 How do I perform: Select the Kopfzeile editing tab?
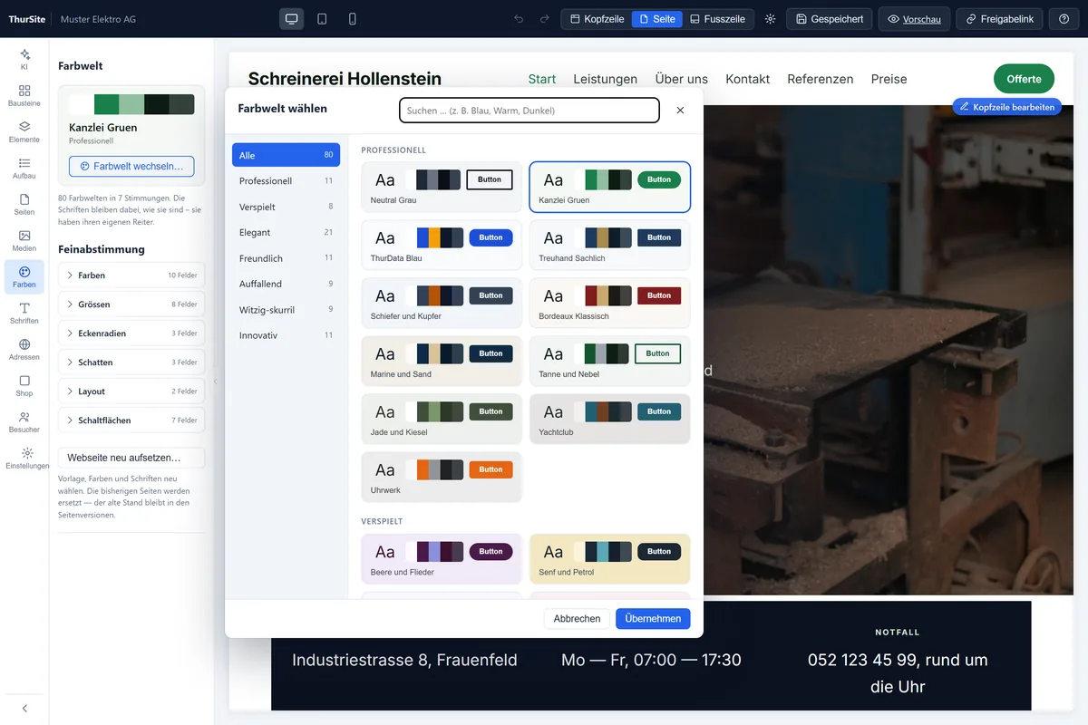tap(597, 19)
